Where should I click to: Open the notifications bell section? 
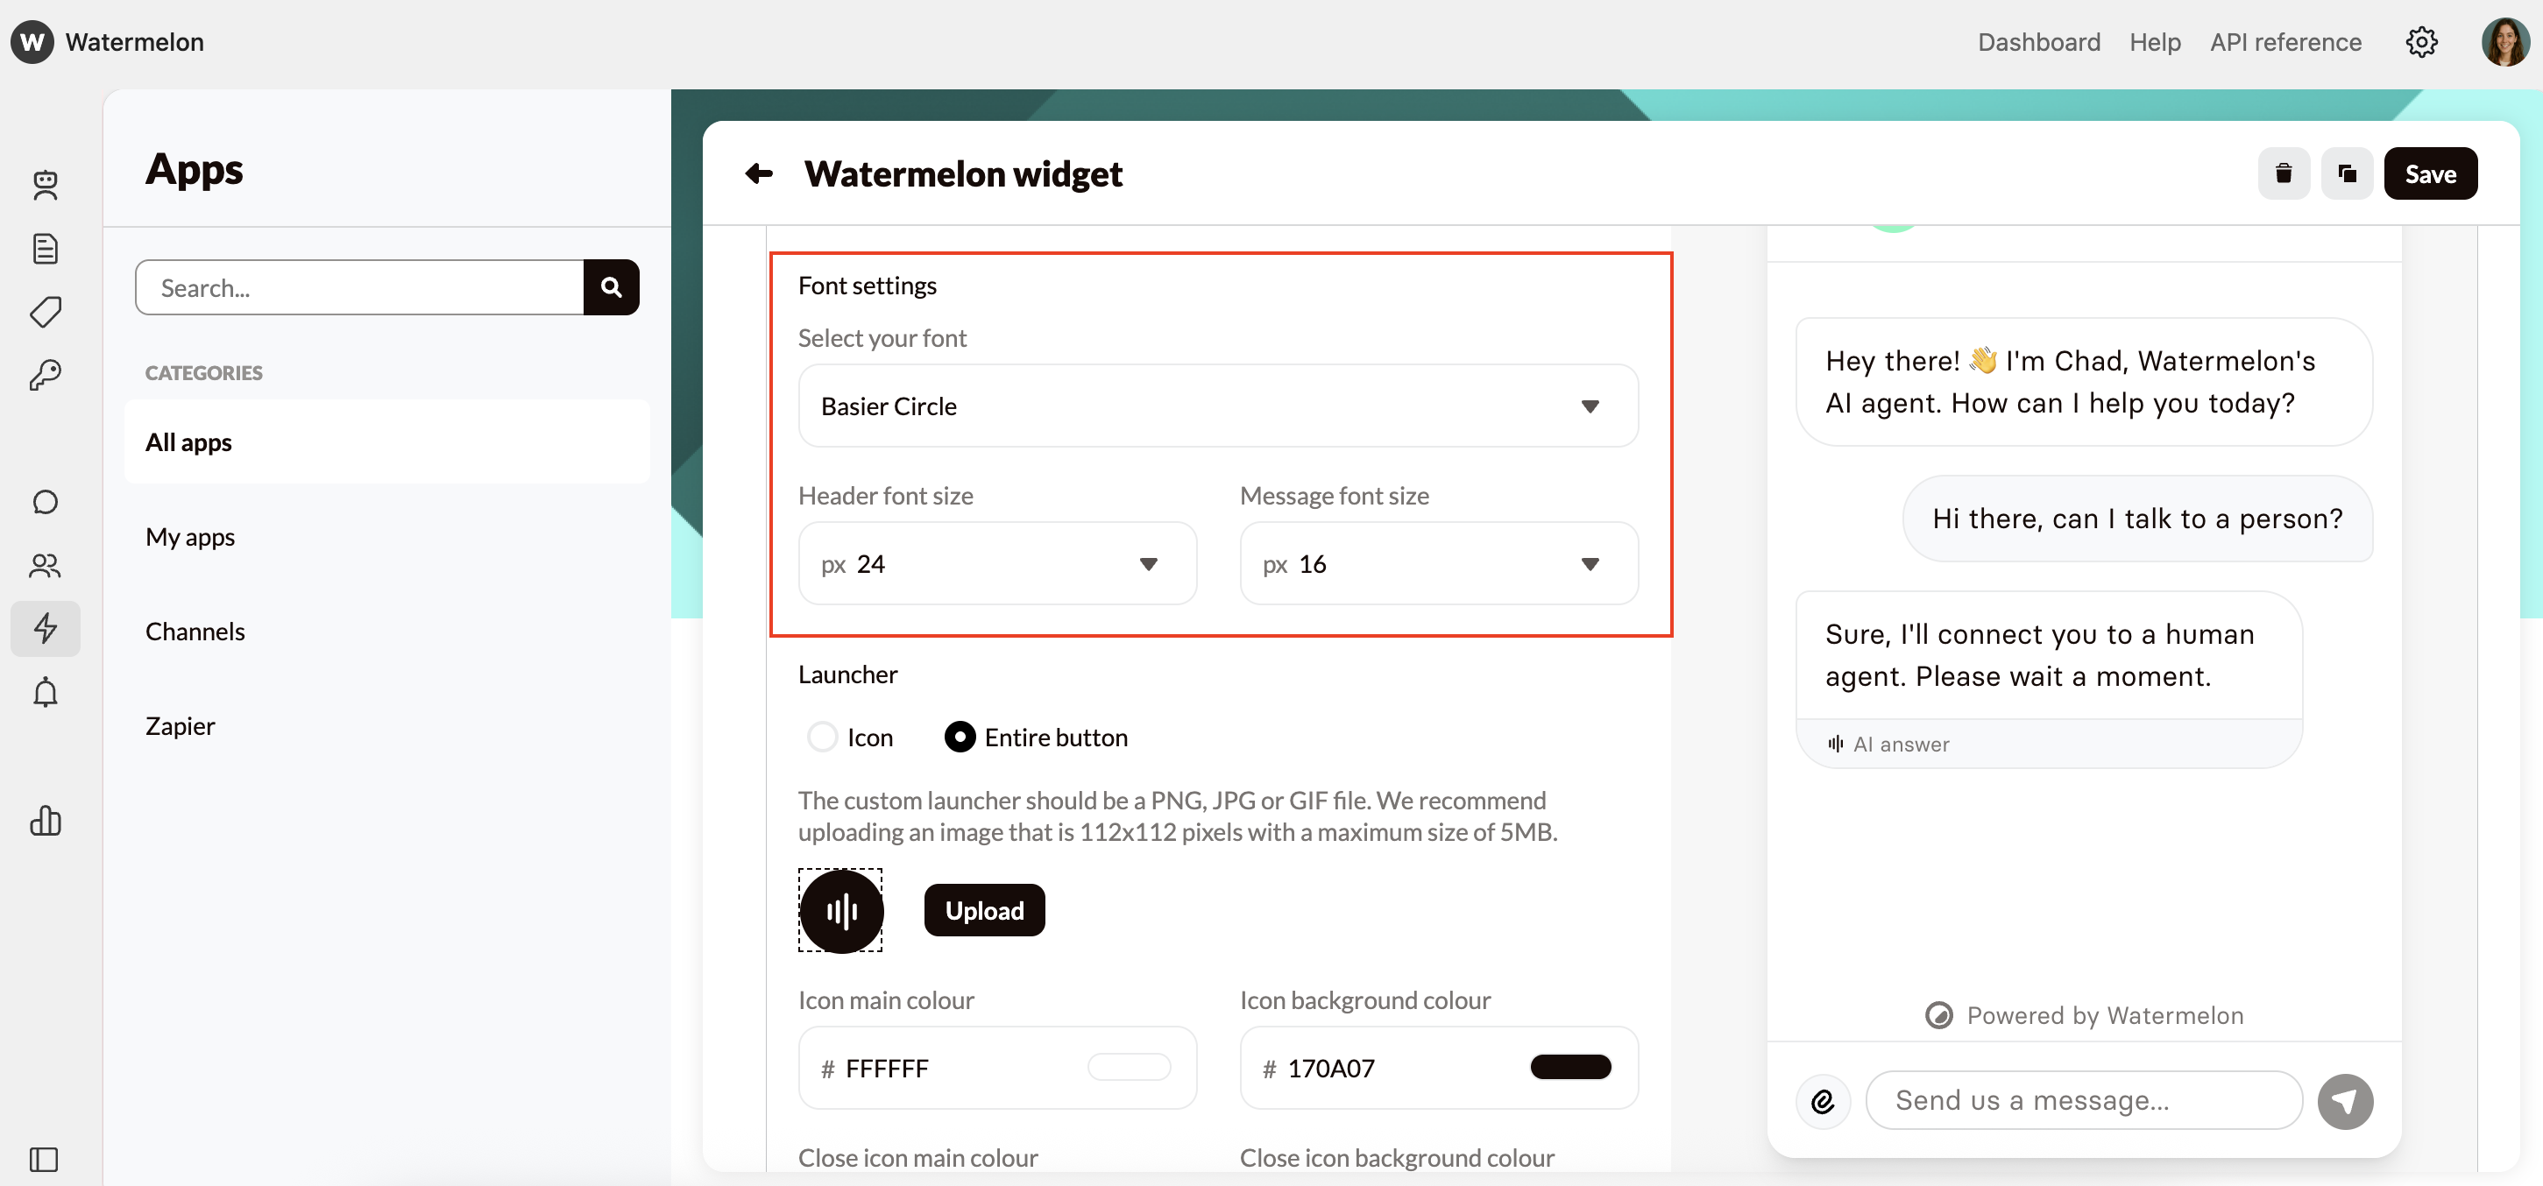(46, 693)
